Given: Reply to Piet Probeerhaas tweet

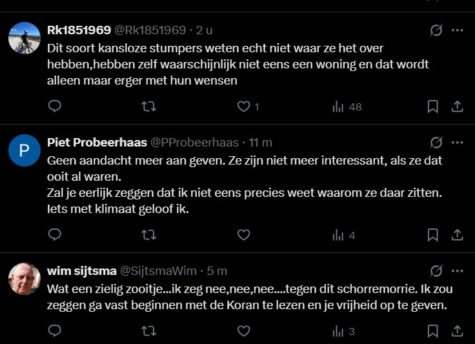Looking at the screenshot, I should pyautogui.click(x=55, y=235).
